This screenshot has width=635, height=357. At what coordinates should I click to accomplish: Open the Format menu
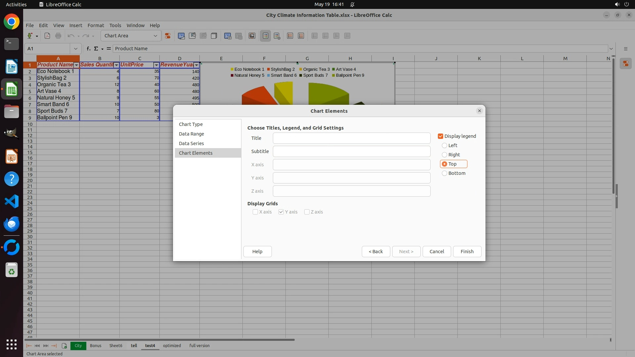[96, 25]
